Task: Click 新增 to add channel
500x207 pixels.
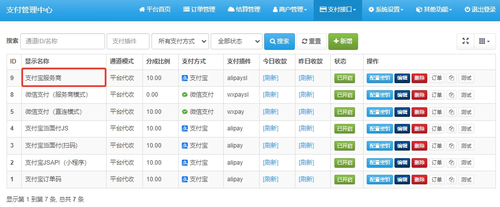Action: [343, 41]
